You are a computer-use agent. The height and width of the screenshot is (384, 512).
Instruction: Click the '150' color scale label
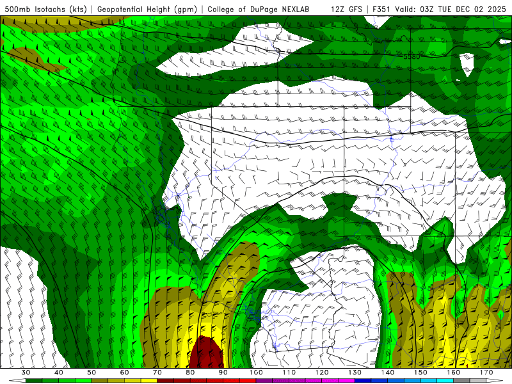click(x=421, y=372)
